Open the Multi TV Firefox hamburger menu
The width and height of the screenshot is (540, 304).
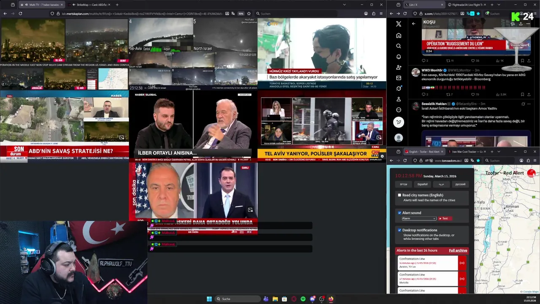381,14
